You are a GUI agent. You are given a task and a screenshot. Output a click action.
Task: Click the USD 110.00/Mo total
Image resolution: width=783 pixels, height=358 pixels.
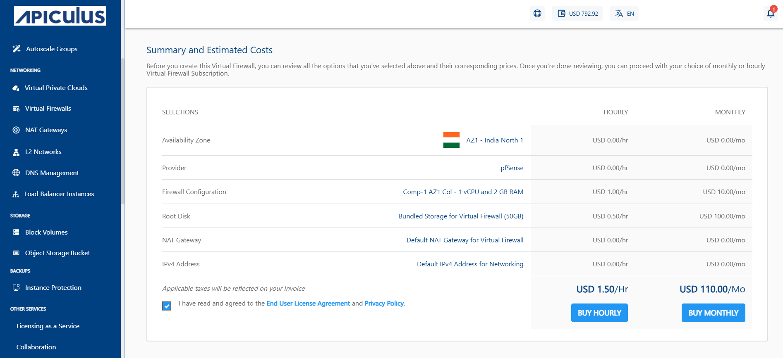click(x=712, y=289)
